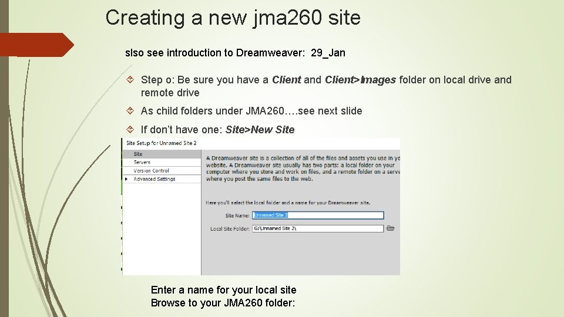This screenshot has height=317, width=564.
Task: Expand the Advanced Settings arrow
Action: (x=126, y=179)
